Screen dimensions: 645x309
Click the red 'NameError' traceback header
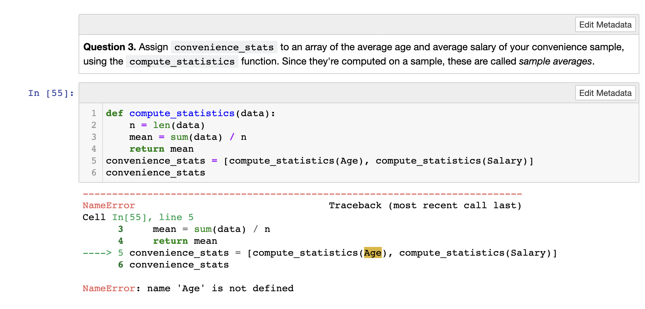(109, 205)
